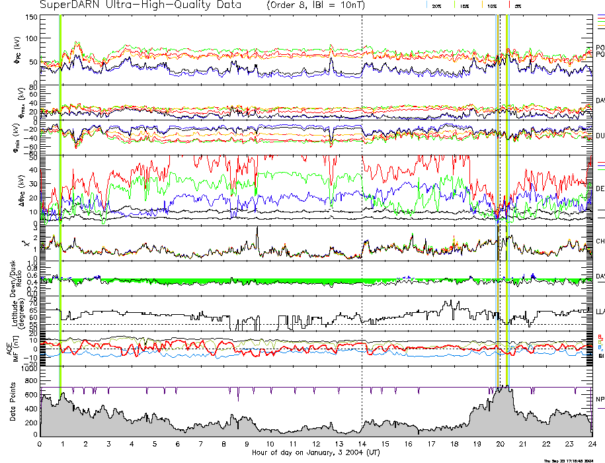This screenshot has width=605, height=463.
Task: Click the "1000" tick on the Data Points axis
Action: click(29, 369)
